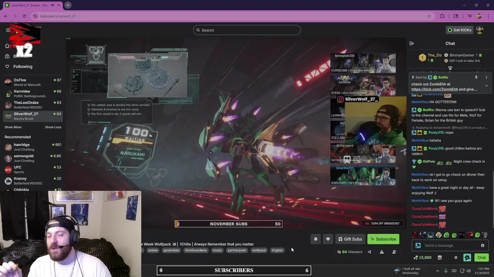This screenshot has width=494, height=277.
Task: Click moderator hammer badge in chat input
Action: coord(418,245)
